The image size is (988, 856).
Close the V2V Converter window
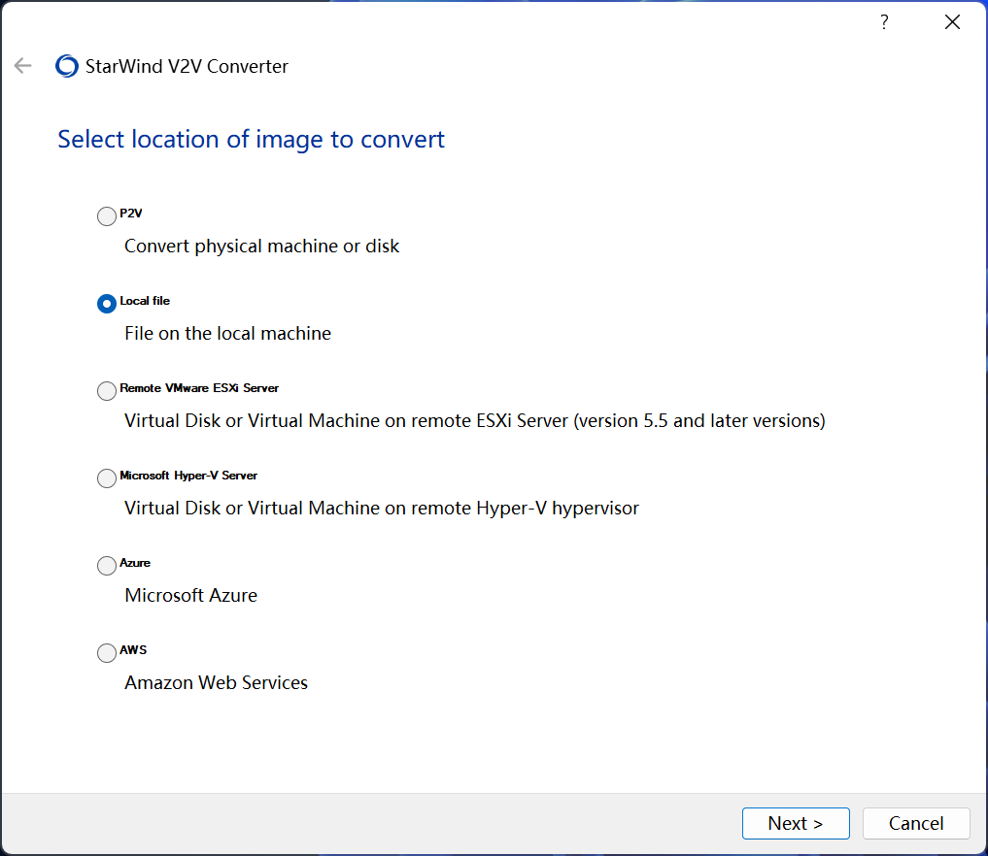pyautogui.click(x=952, y=22)
